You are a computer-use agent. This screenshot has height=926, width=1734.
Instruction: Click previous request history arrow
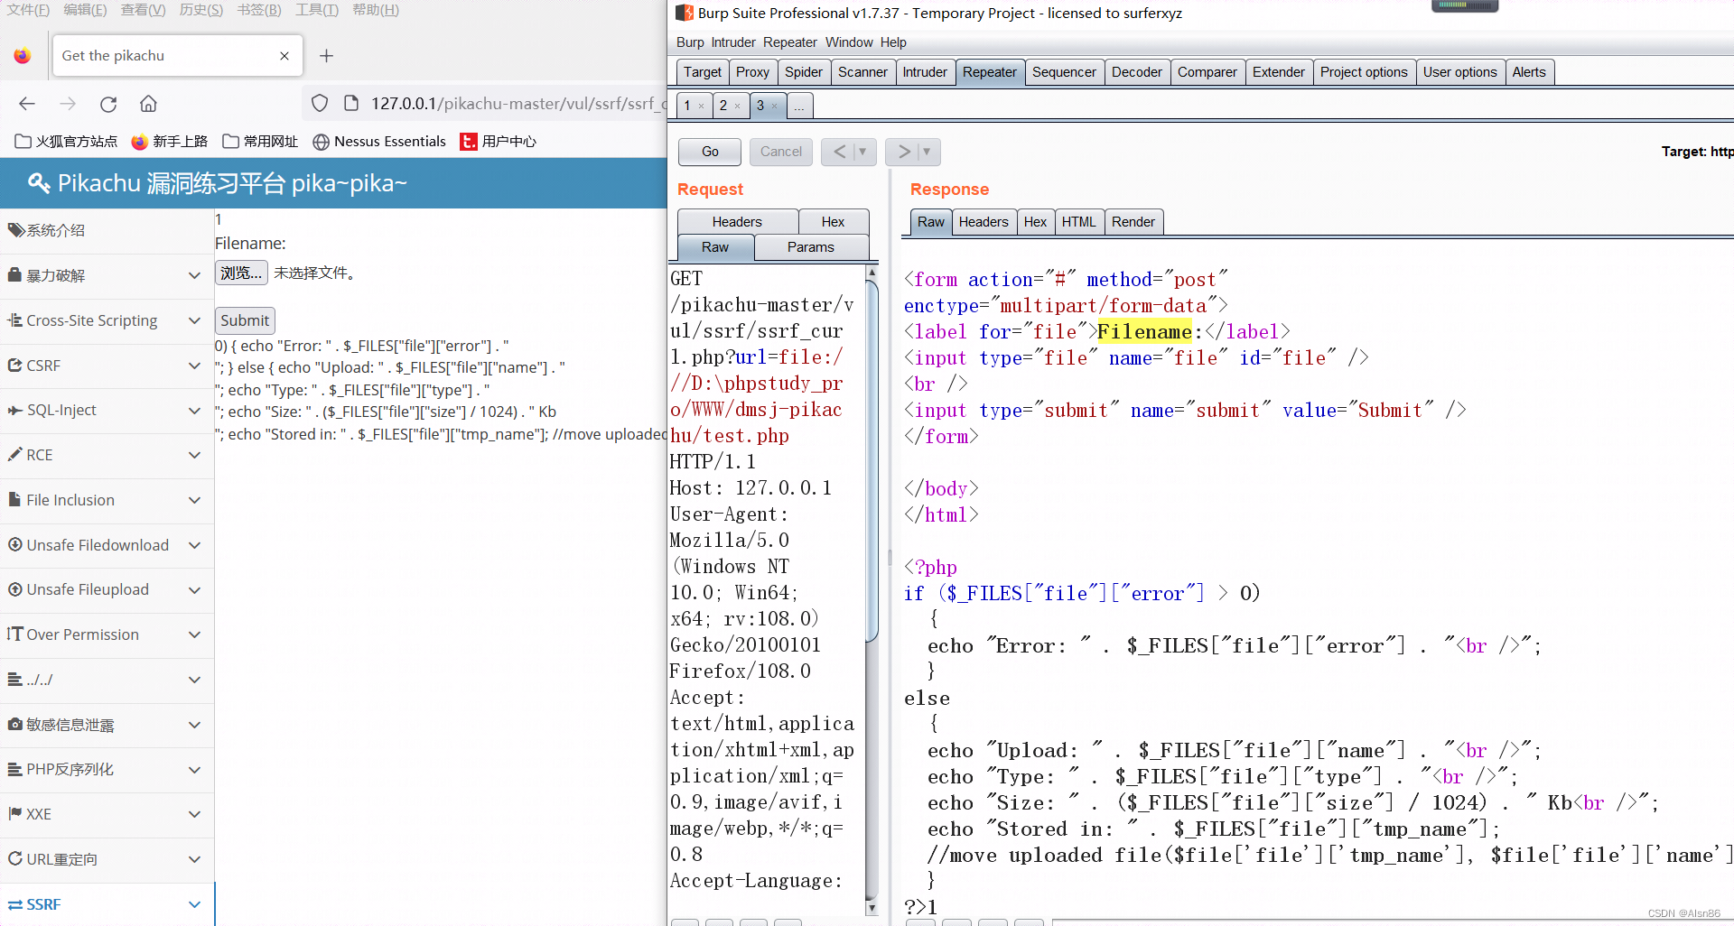point(839,152)
